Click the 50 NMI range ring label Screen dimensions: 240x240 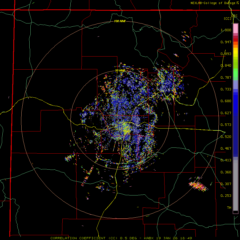[x=120, y=71]
